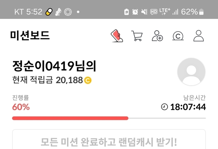Open the shopping cart icon
218x149 pixels.
click(x=137, y=36)
